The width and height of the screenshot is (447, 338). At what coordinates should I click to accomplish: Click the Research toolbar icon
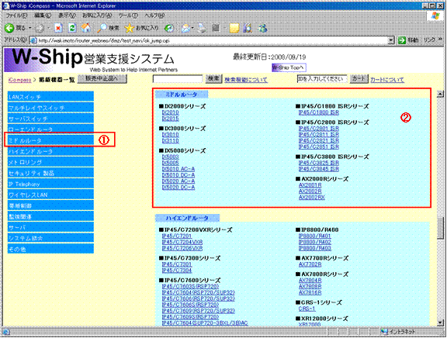[248, 28]
